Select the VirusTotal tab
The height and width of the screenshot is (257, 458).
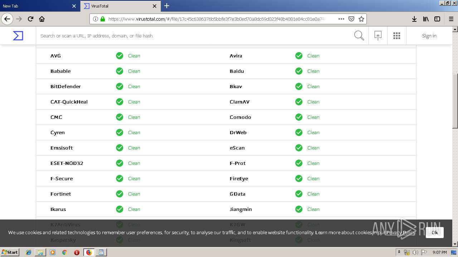click(120, 6)
